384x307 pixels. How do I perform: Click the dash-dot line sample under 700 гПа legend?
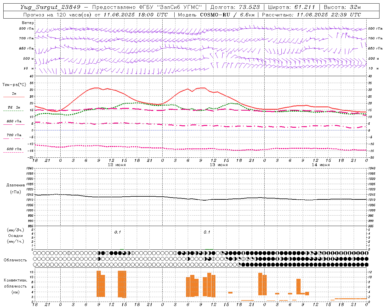coord(14,139)
